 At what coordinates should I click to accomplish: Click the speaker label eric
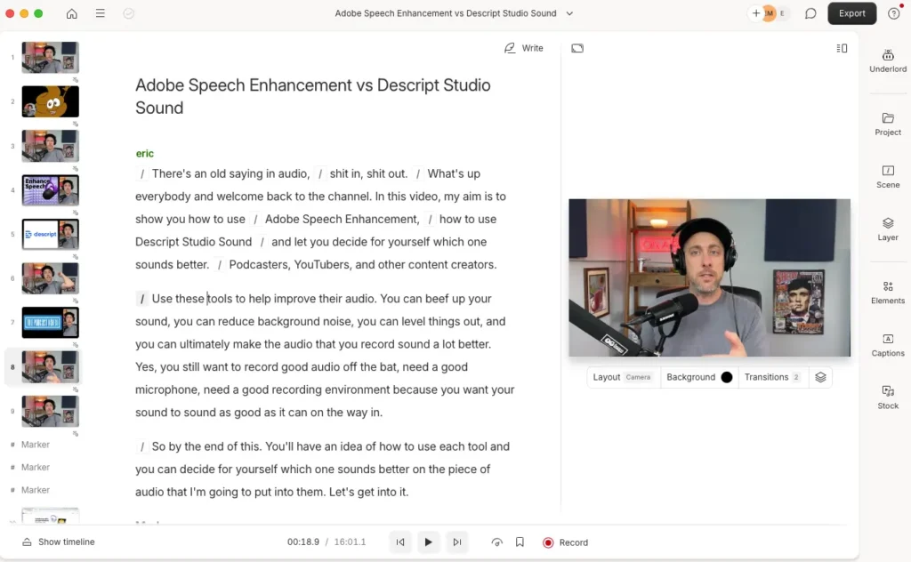click(145, 154)
